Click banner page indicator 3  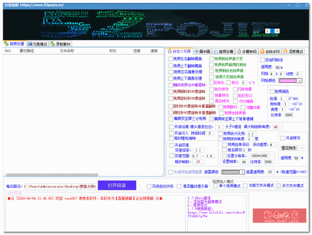(x=277, y=31)
